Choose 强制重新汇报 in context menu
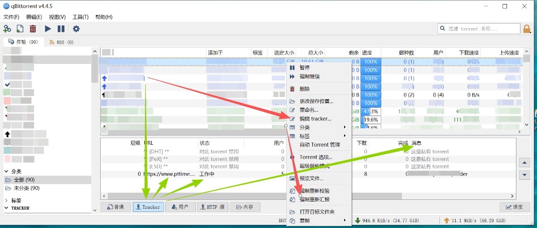 319,199
